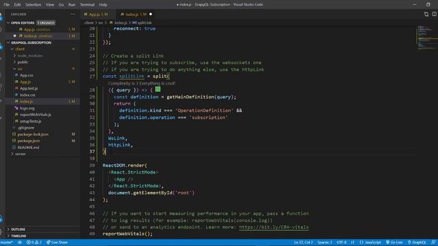This screenshot has height=246, width=438.
Task: Split the editor with the split icon
Action: click(435, 14)
